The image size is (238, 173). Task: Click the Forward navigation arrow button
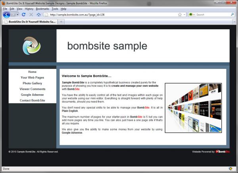tap(13, 15)
